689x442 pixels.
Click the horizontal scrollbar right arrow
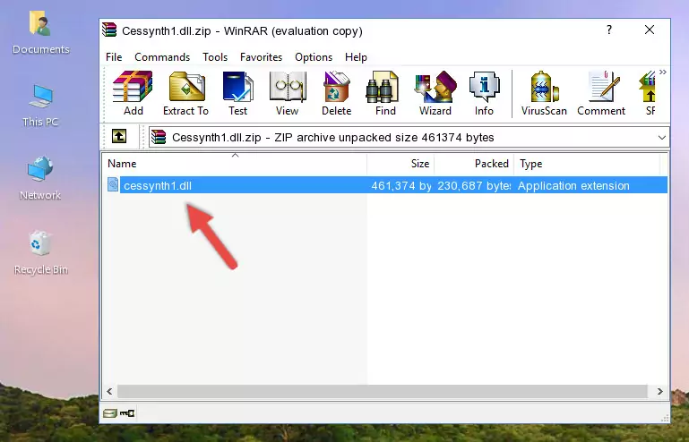click(x=659, y=391)
